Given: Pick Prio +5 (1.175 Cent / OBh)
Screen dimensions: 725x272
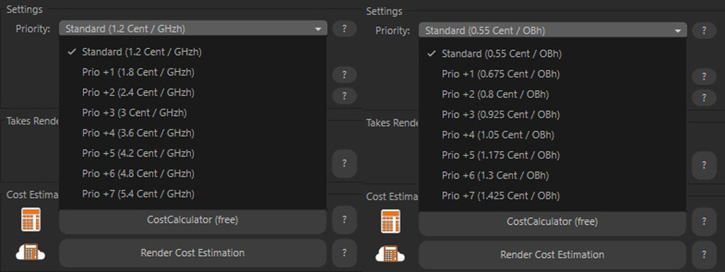Looking at the screenshot, I should 552,155.
